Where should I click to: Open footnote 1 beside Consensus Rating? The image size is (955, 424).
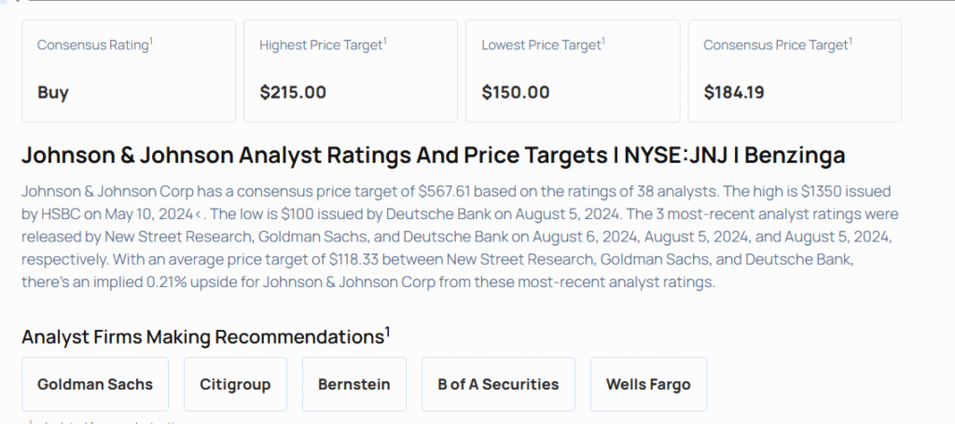(x=151, y=40)
